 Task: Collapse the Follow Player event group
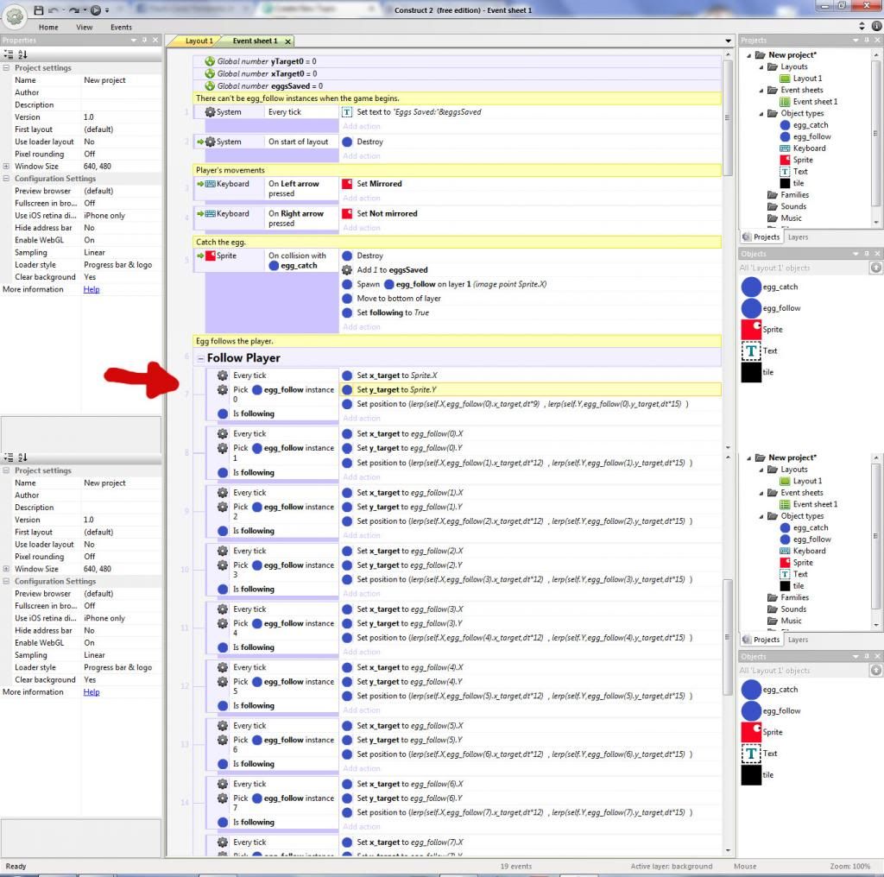coord(200,358)
